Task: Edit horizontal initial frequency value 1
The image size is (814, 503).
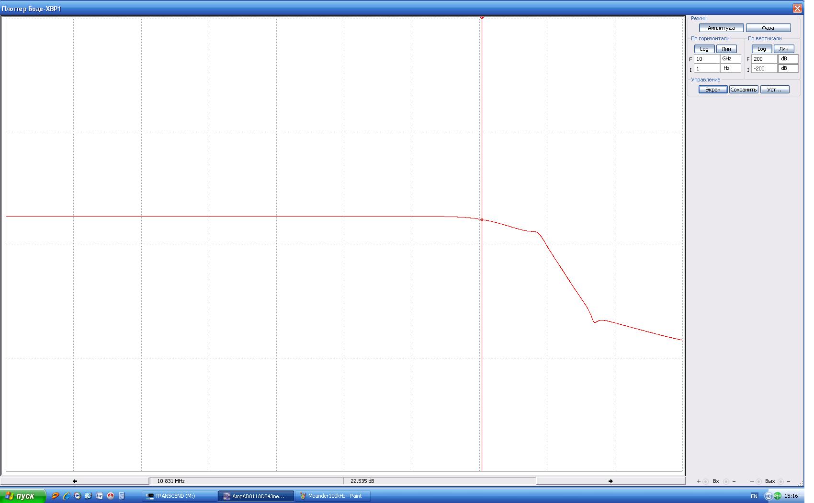Action: click(707, 69)
